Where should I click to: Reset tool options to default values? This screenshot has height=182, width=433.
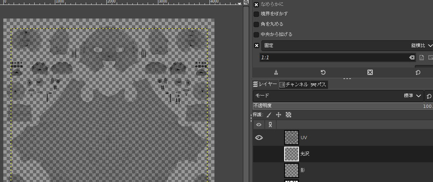point(418,72)
